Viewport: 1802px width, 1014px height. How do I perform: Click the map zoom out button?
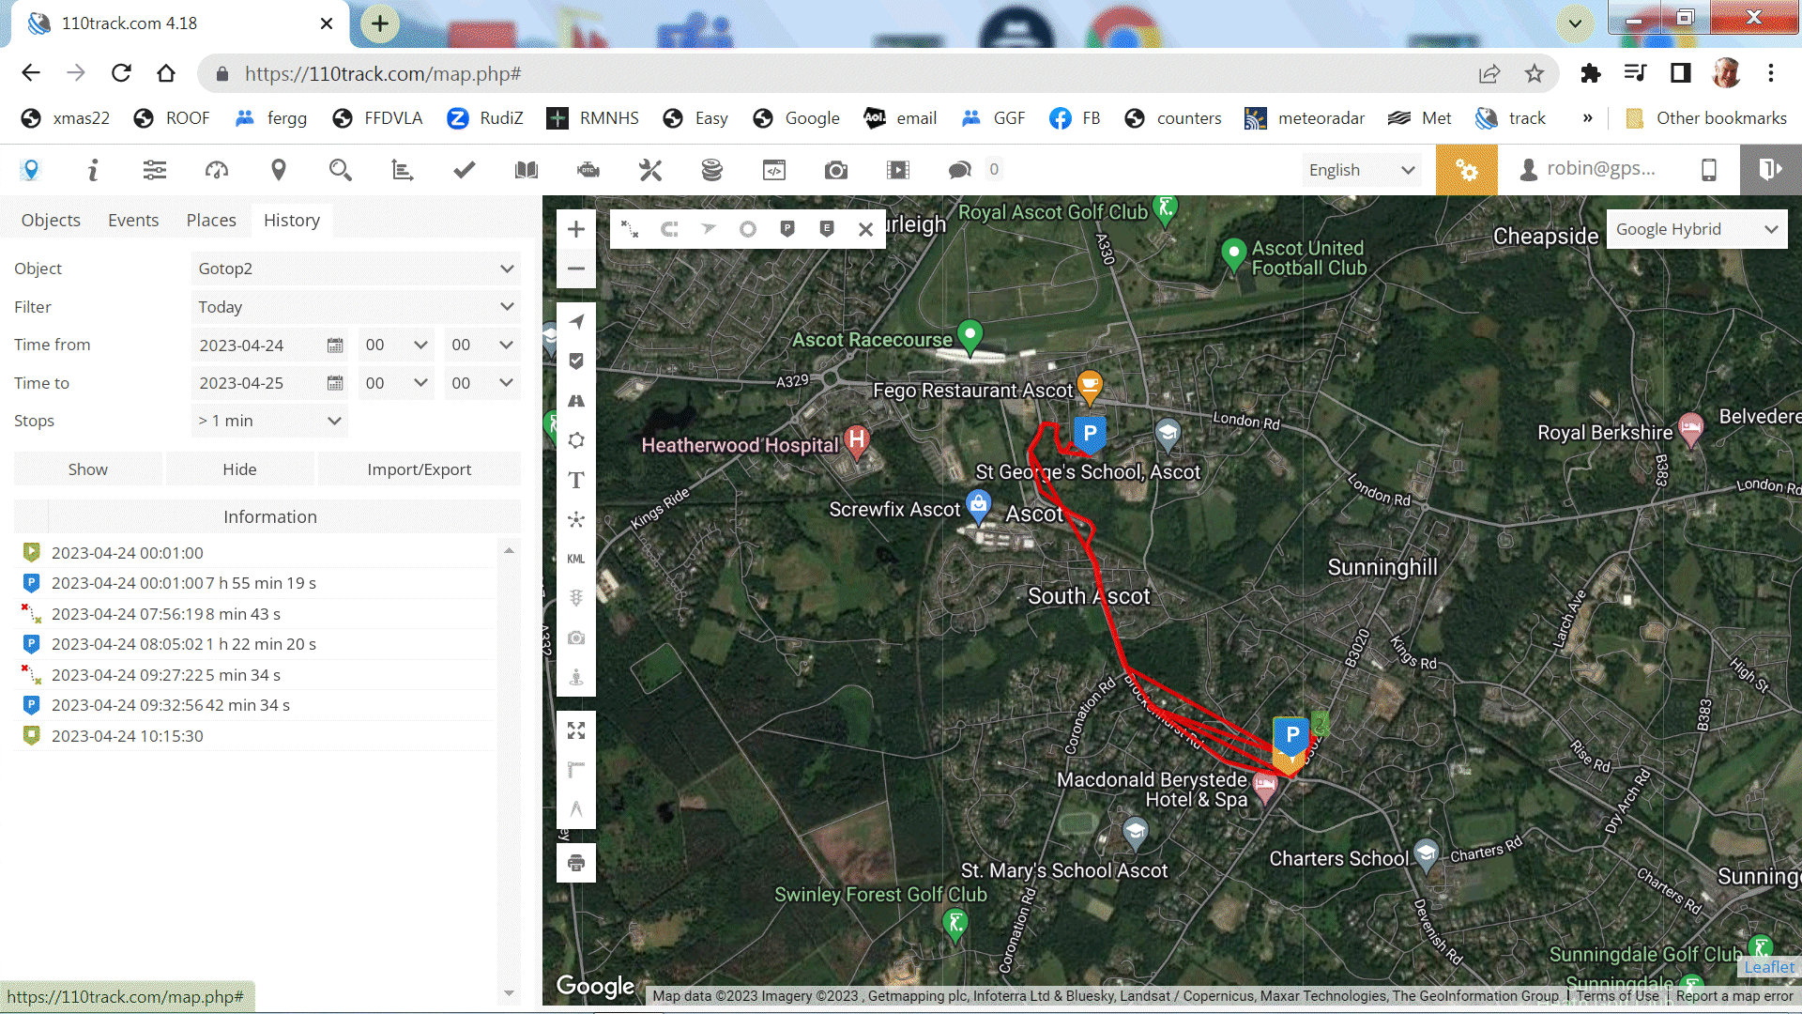(576, 269)
